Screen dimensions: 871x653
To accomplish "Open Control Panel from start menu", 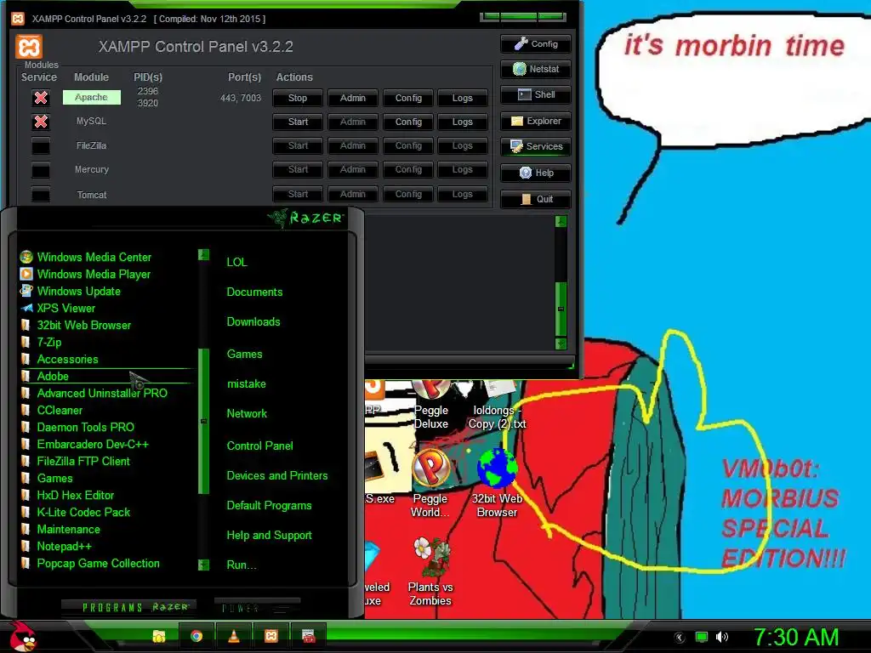I will coord(259,446).
